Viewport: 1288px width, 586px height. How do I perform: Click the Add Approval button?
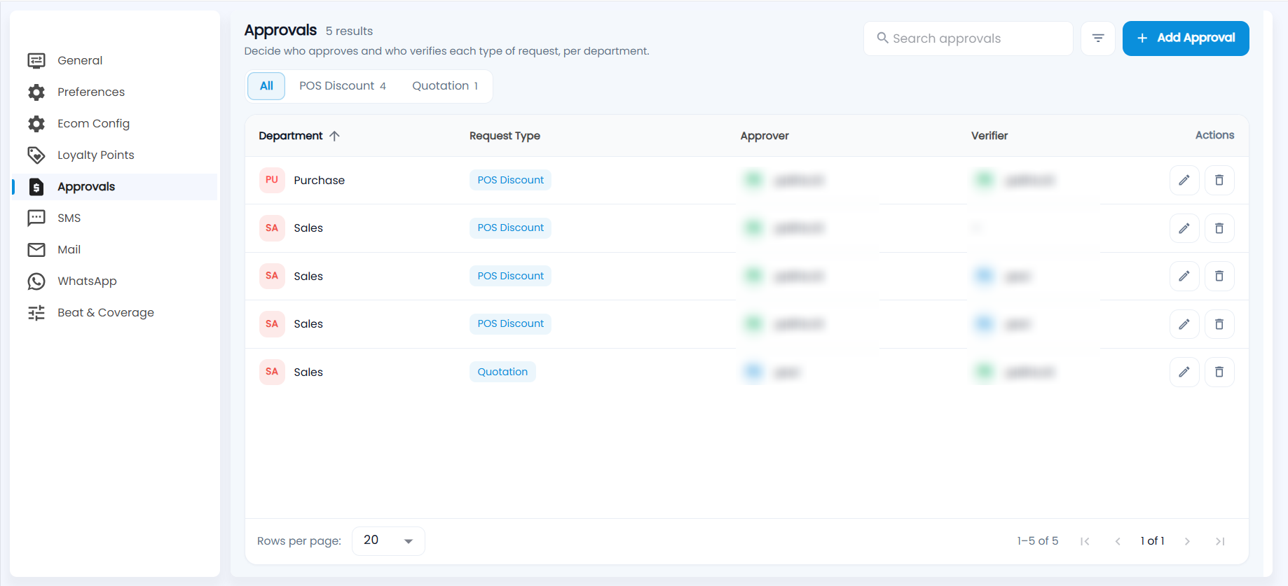pyautogui.click(x=1186, y=39)
